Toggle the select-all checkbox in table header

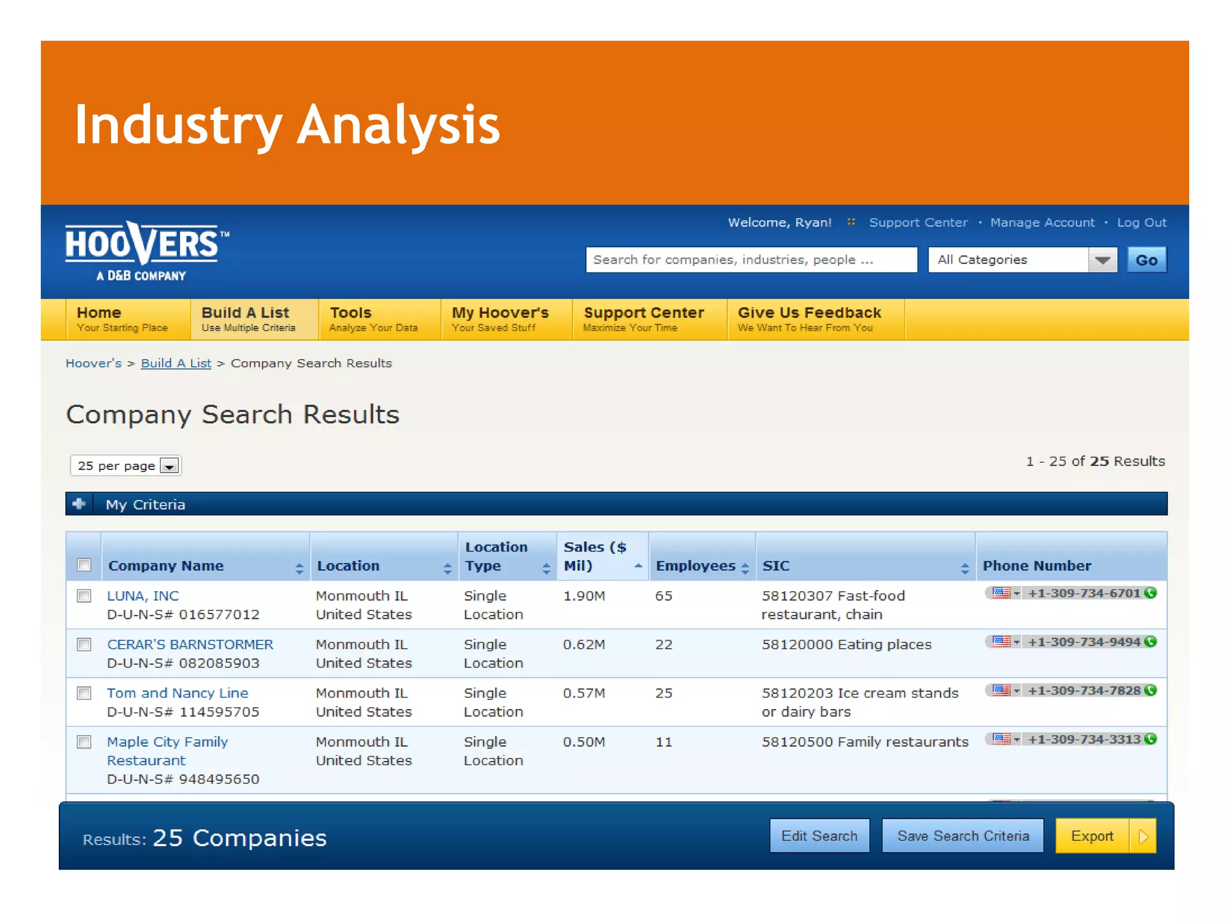pos(84,565)
